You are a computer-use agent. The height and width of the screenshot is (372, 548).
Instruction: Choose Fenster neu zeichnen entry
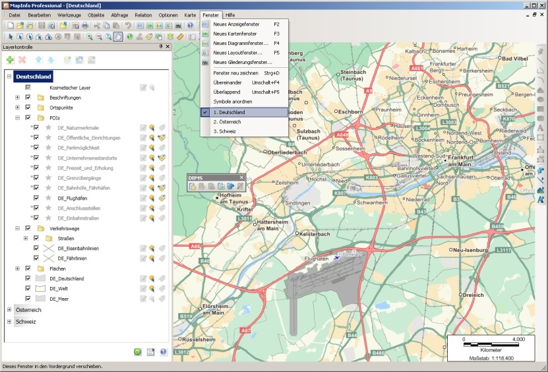[x=244, y=73]
